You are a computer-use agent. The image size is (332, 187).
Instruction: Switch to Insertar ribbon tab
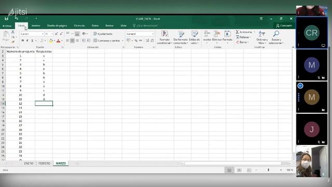(36, 25)
